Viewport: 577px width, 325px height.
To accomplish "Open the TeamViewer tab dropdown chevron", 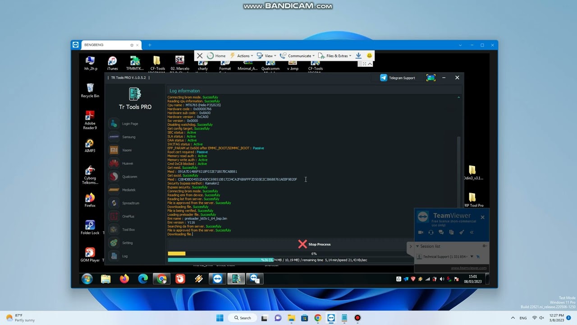I will 460,45.
